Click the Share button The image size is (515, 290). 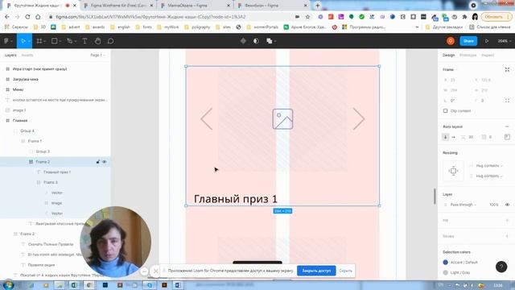click(x=468, y=41)
